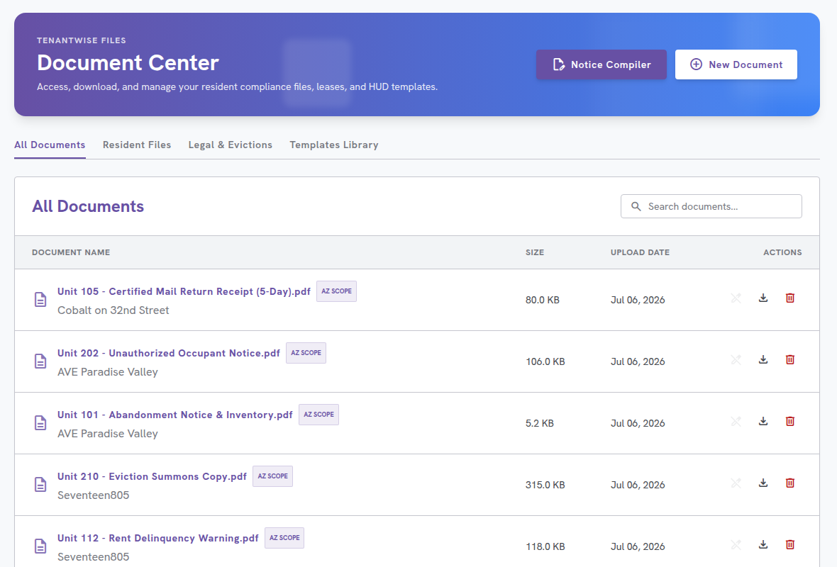Open the Notice Compiler
The height and width of the screenshot is (567, 837).
click(602, 64)
